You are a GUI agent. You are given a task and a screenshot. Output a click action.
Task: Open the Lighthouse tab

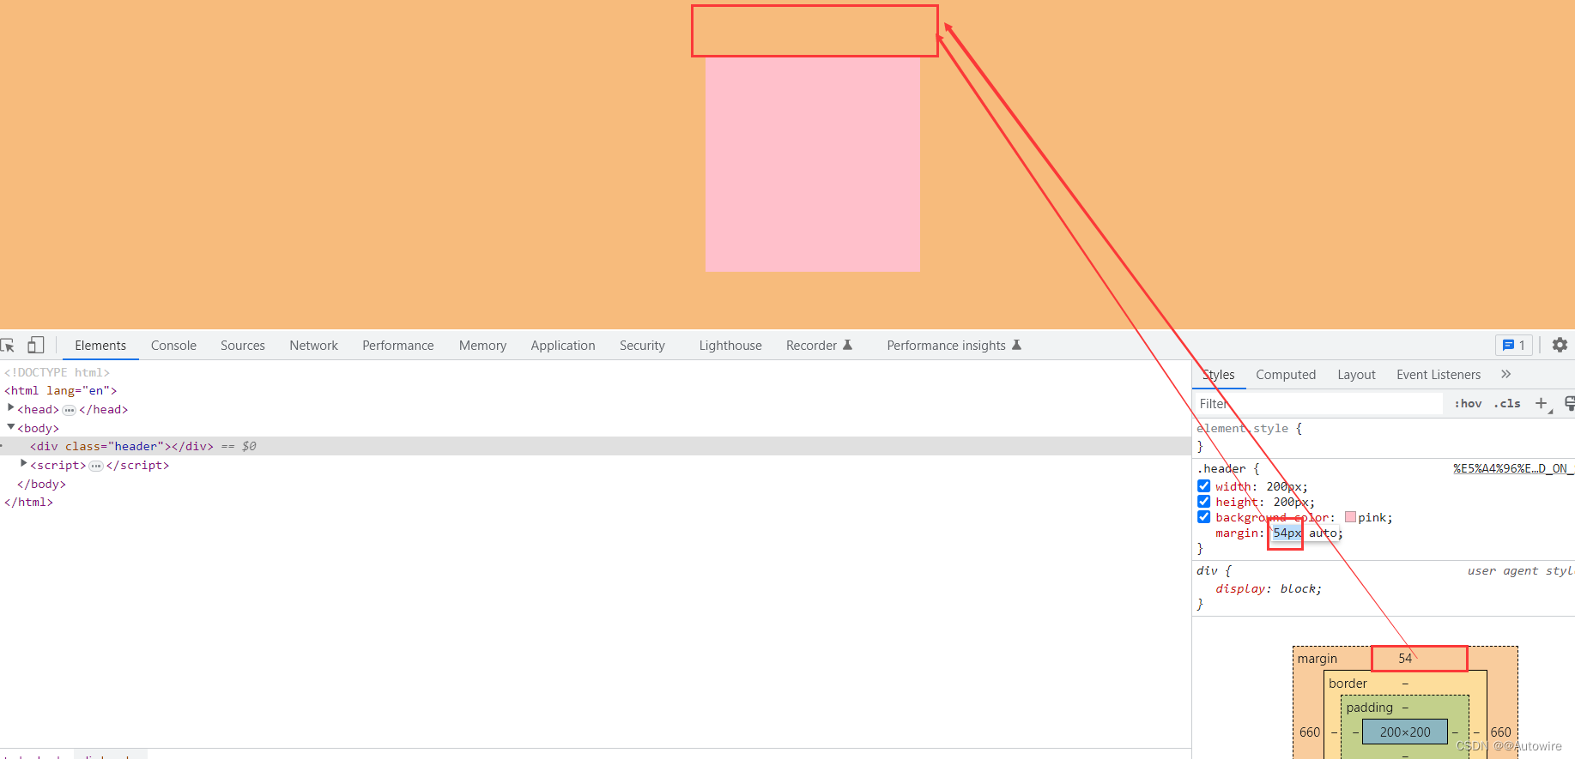pyautogui.click(x=730, y=345)
